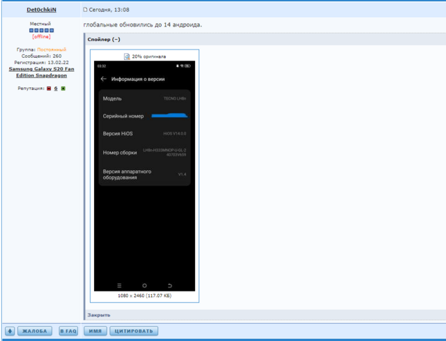
Task: Open the Det0chkiN user profile
Action: click(x=40, y=10)
